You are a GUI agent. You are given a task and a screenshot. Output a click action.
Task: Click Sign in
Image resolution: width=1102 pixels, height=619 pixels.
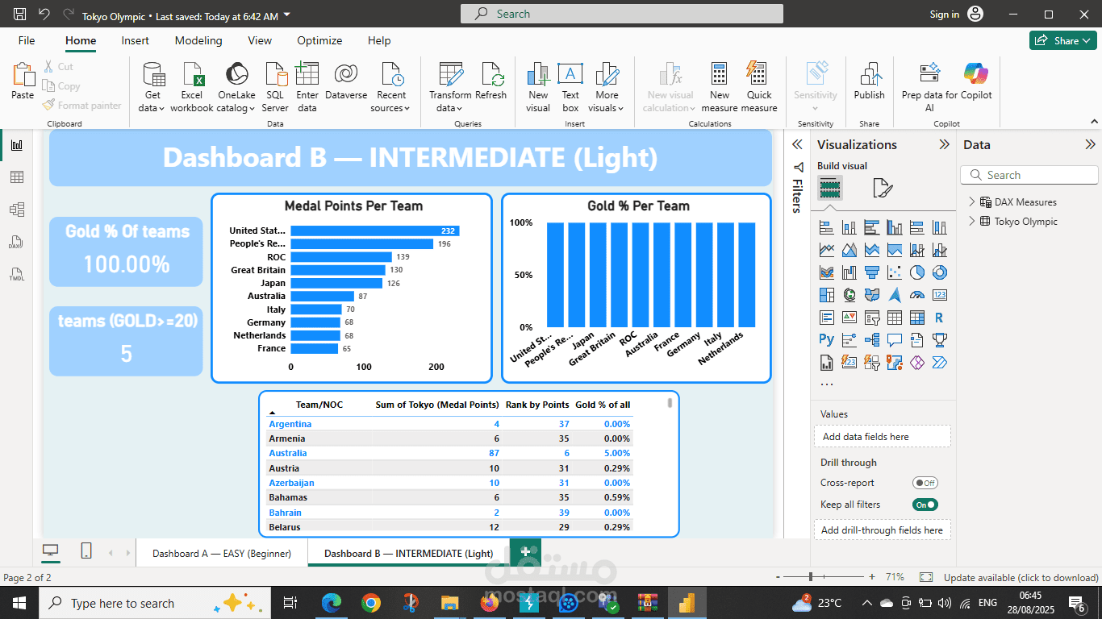(x=945, y=15)
